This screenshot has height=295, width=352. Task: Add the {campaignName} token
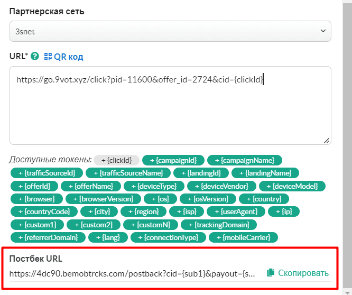pyautogui.click(x=245, y=160)
